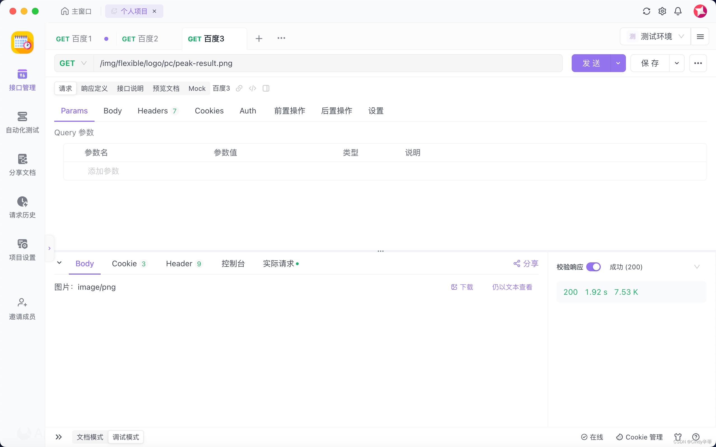Close the 个人项目 tab

[x=154, y=11]
